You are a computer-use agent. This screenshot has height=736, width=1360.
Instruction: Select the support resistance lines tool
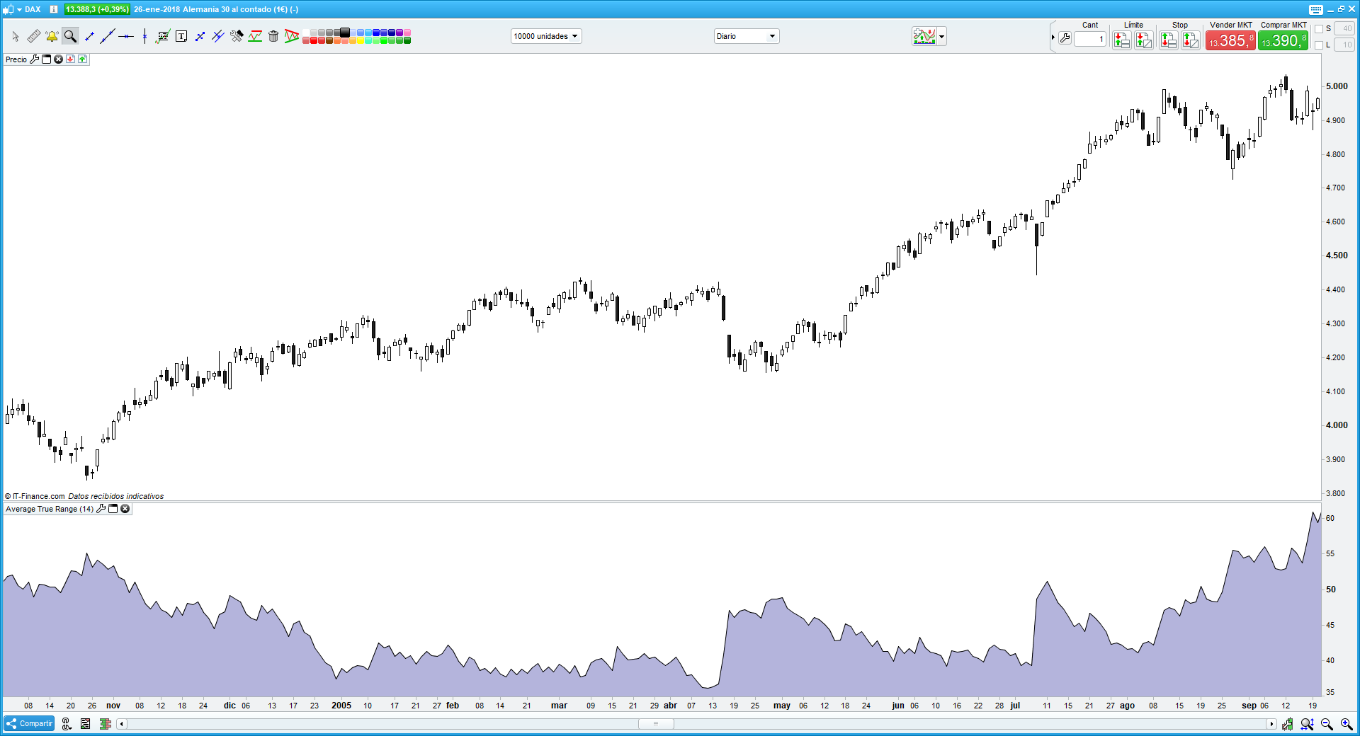point(255,36)
